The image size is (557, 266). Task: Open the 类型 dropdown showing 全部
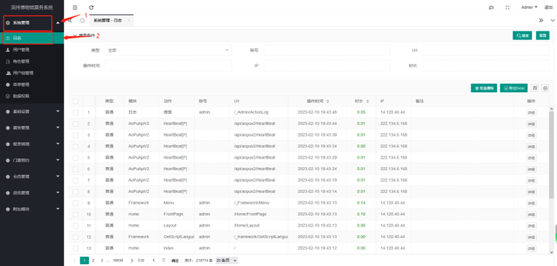[168, 50]
